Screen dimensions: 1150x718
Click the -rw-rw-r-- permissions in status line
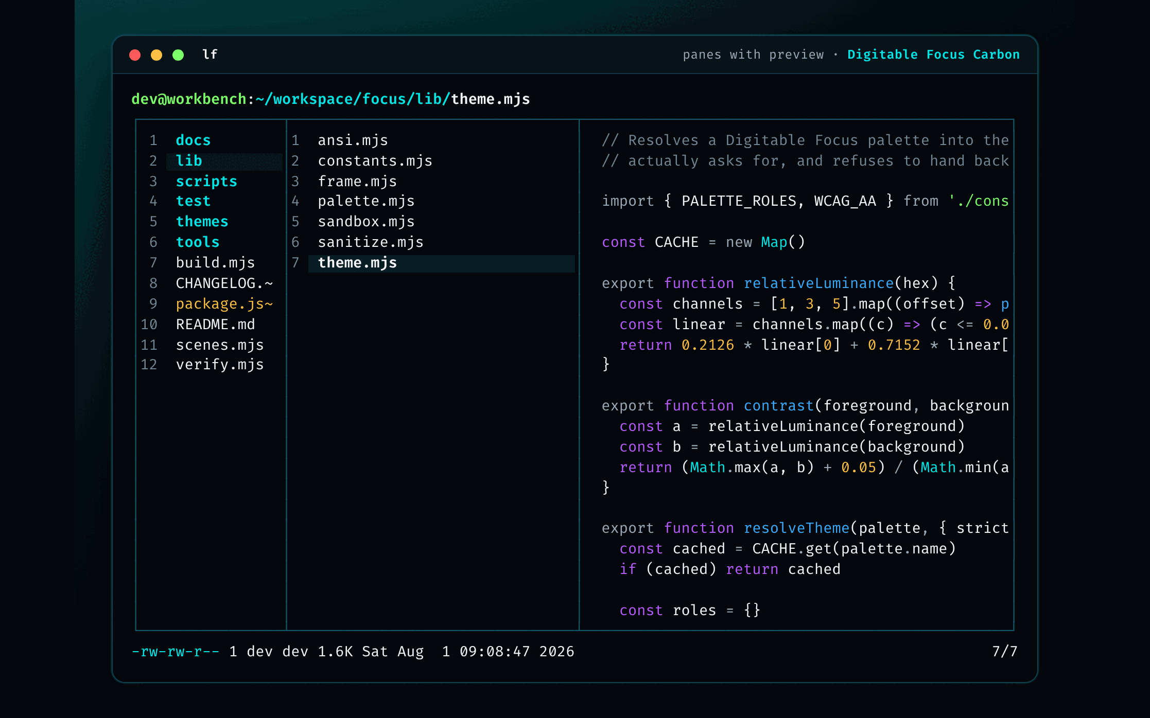176,652
